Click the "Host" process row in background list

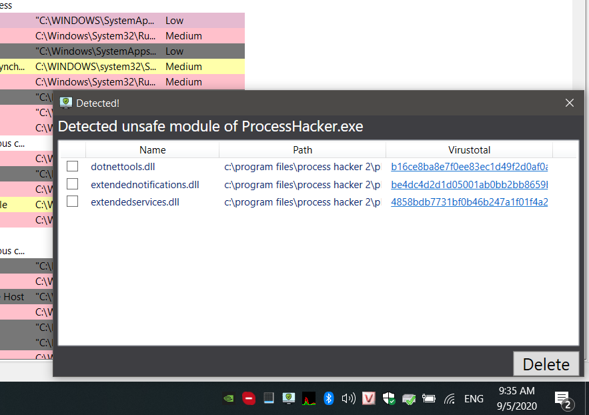click(26, 297)
